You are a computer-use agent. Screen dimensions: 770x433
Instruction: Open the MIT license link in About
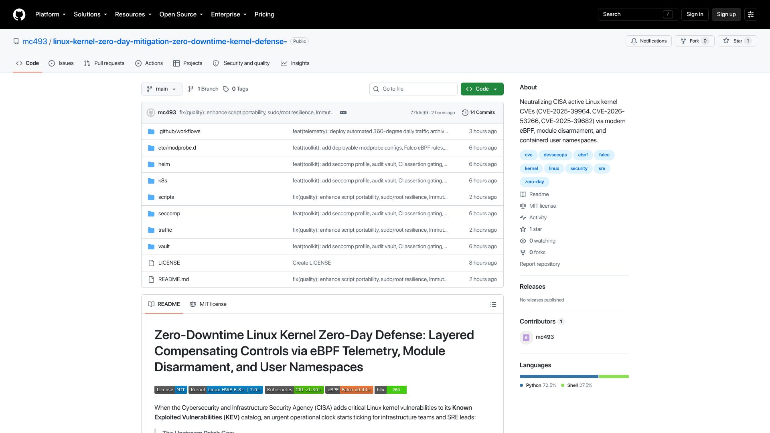(x=538, y=206)
